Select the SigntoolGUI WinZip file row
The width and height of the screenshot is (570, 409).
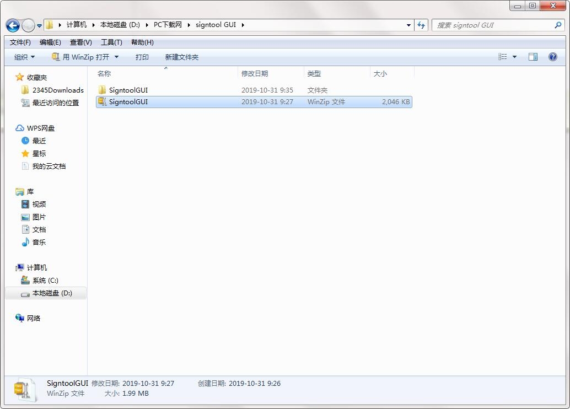[x=254, y=102]
